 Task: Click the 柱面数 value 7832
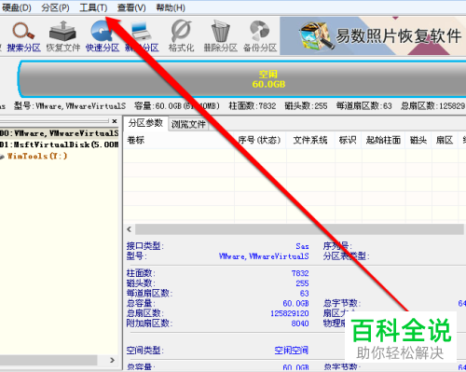click(x=300, y=273)
